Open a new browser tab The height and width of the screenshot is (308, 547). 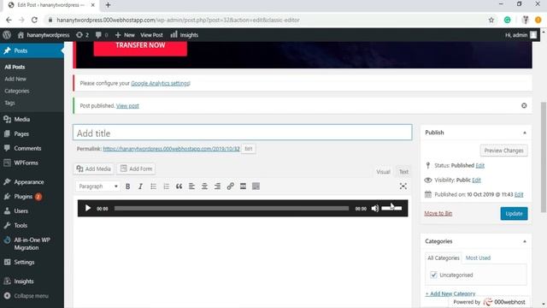[109, 5]
